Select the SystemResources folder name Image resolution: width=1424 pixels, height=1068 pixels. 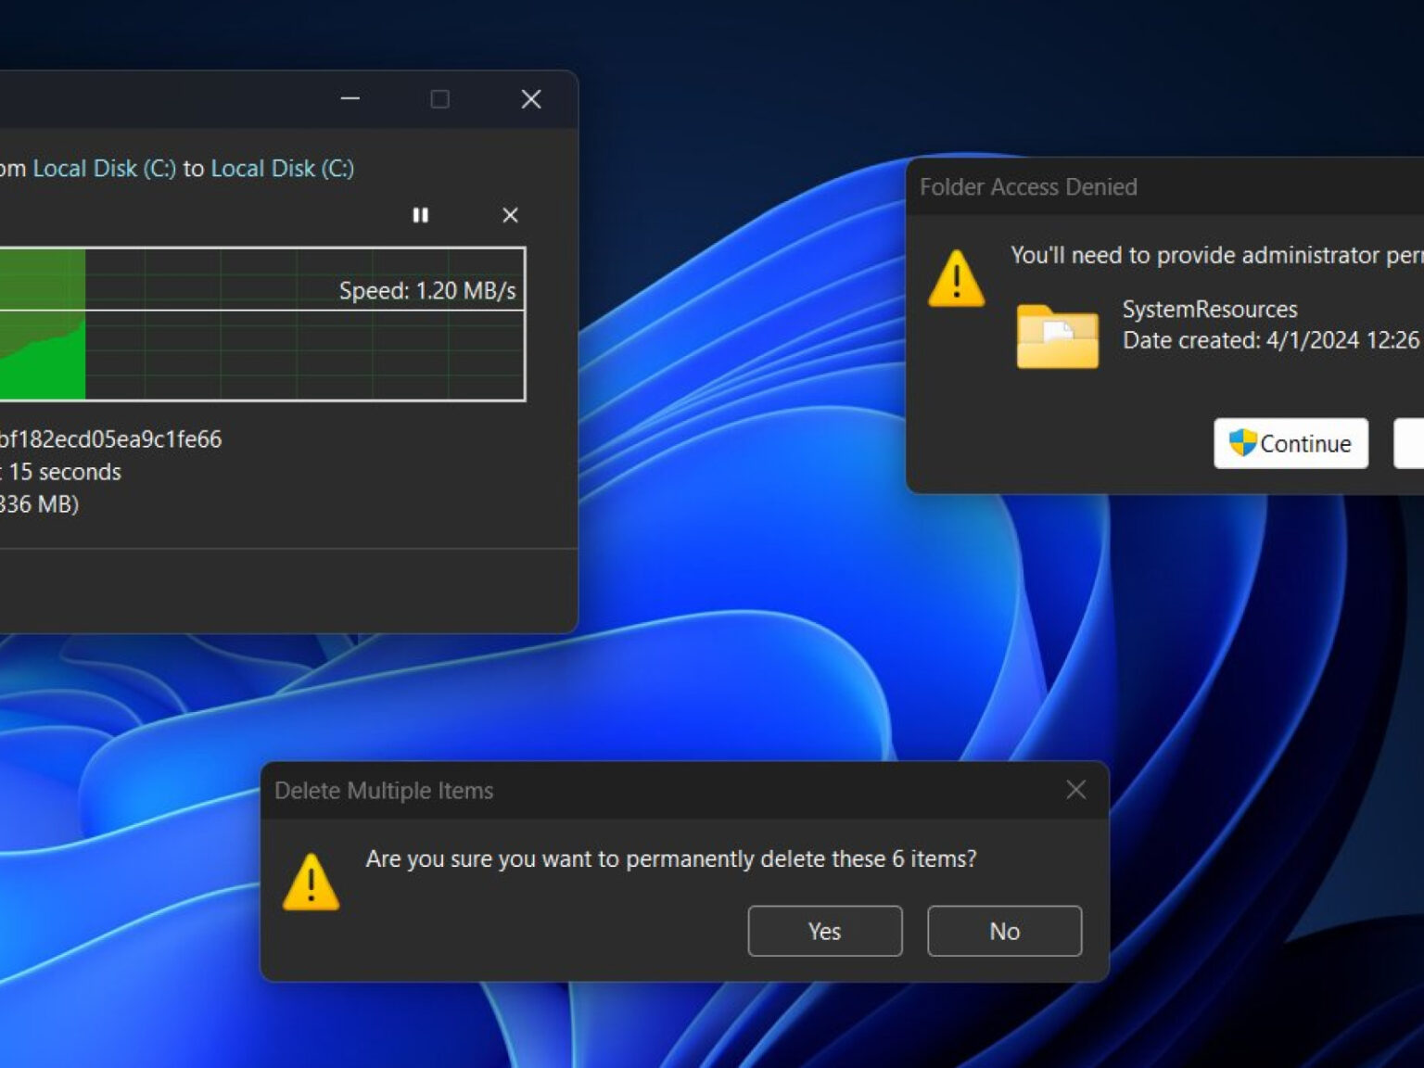1209,310
